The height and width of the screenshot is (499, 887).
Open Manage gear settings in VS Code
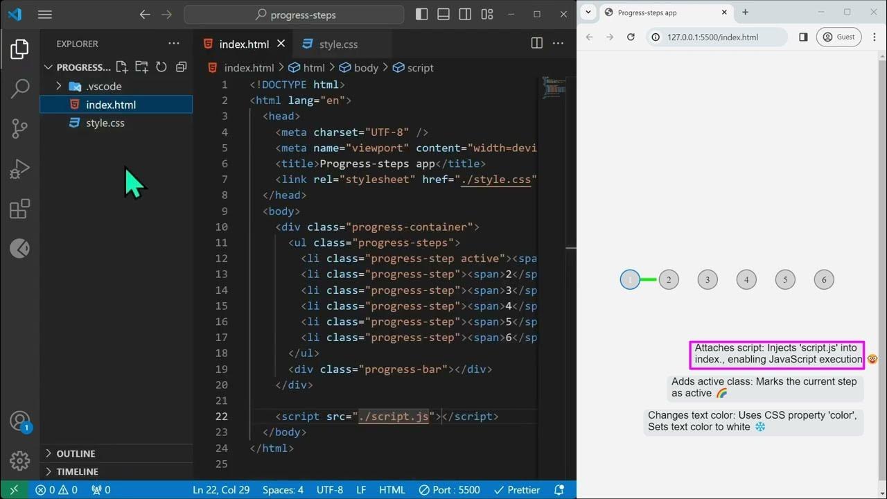coord(19,460)
